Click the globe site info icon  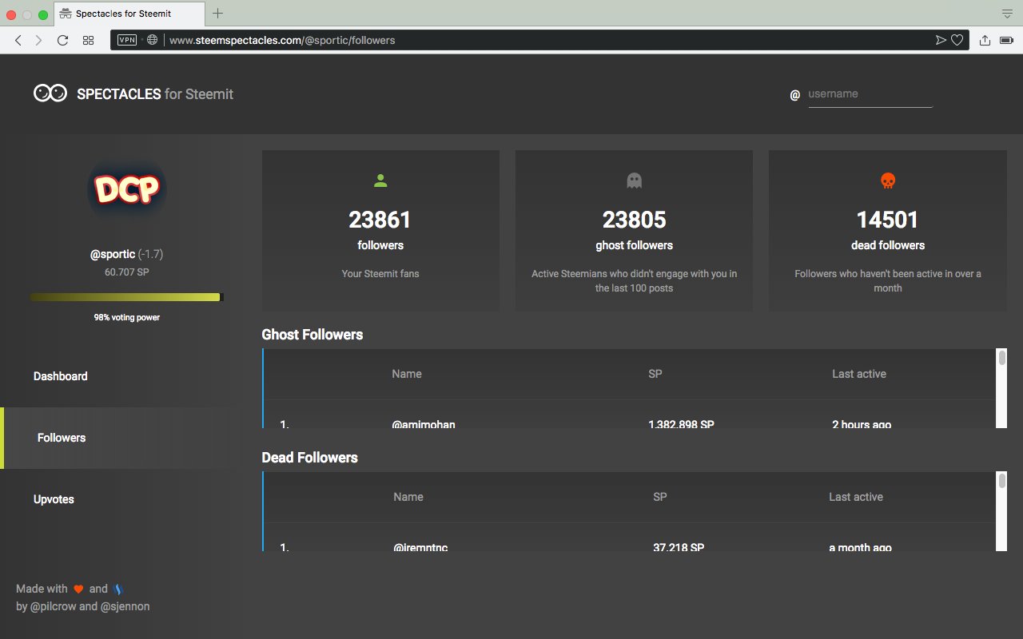click(152, 40)
